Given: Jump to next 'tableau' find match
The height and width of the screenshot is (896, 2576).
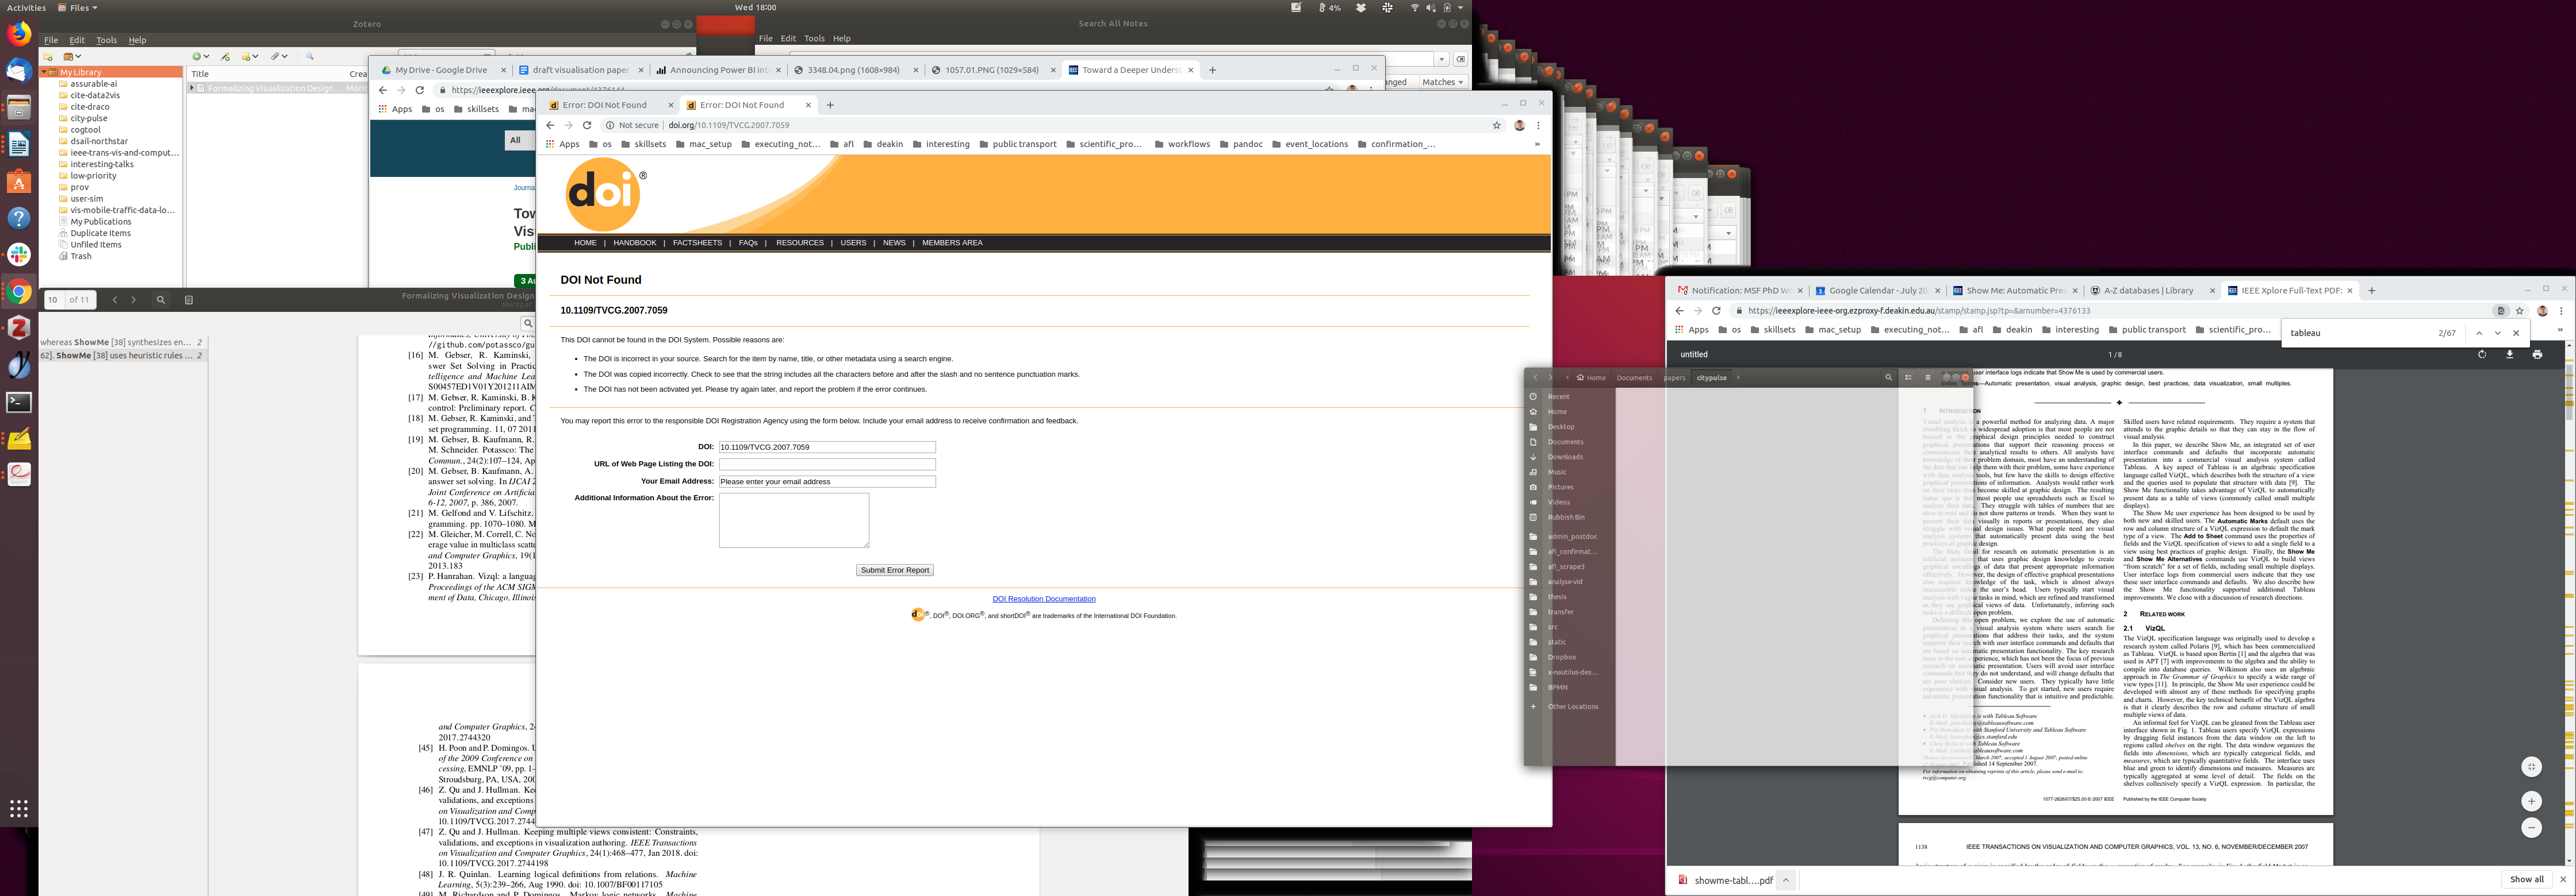Looking at the screenshot, I should pyautogui.click(x=2497, y=334).
